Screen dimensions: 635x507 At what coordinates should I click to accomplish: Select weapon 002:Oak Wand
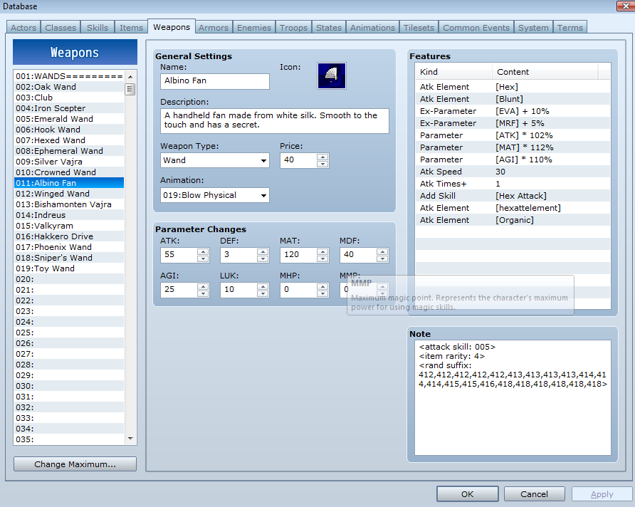coord(69,87)
